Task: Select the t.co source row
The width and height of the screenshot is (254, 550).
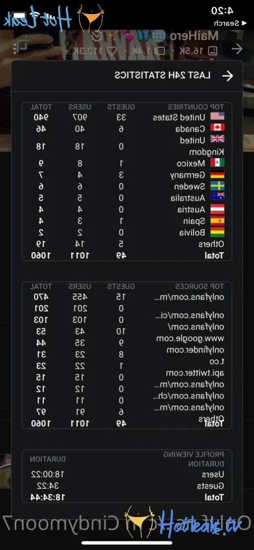Action: click(x=127, y=362)
